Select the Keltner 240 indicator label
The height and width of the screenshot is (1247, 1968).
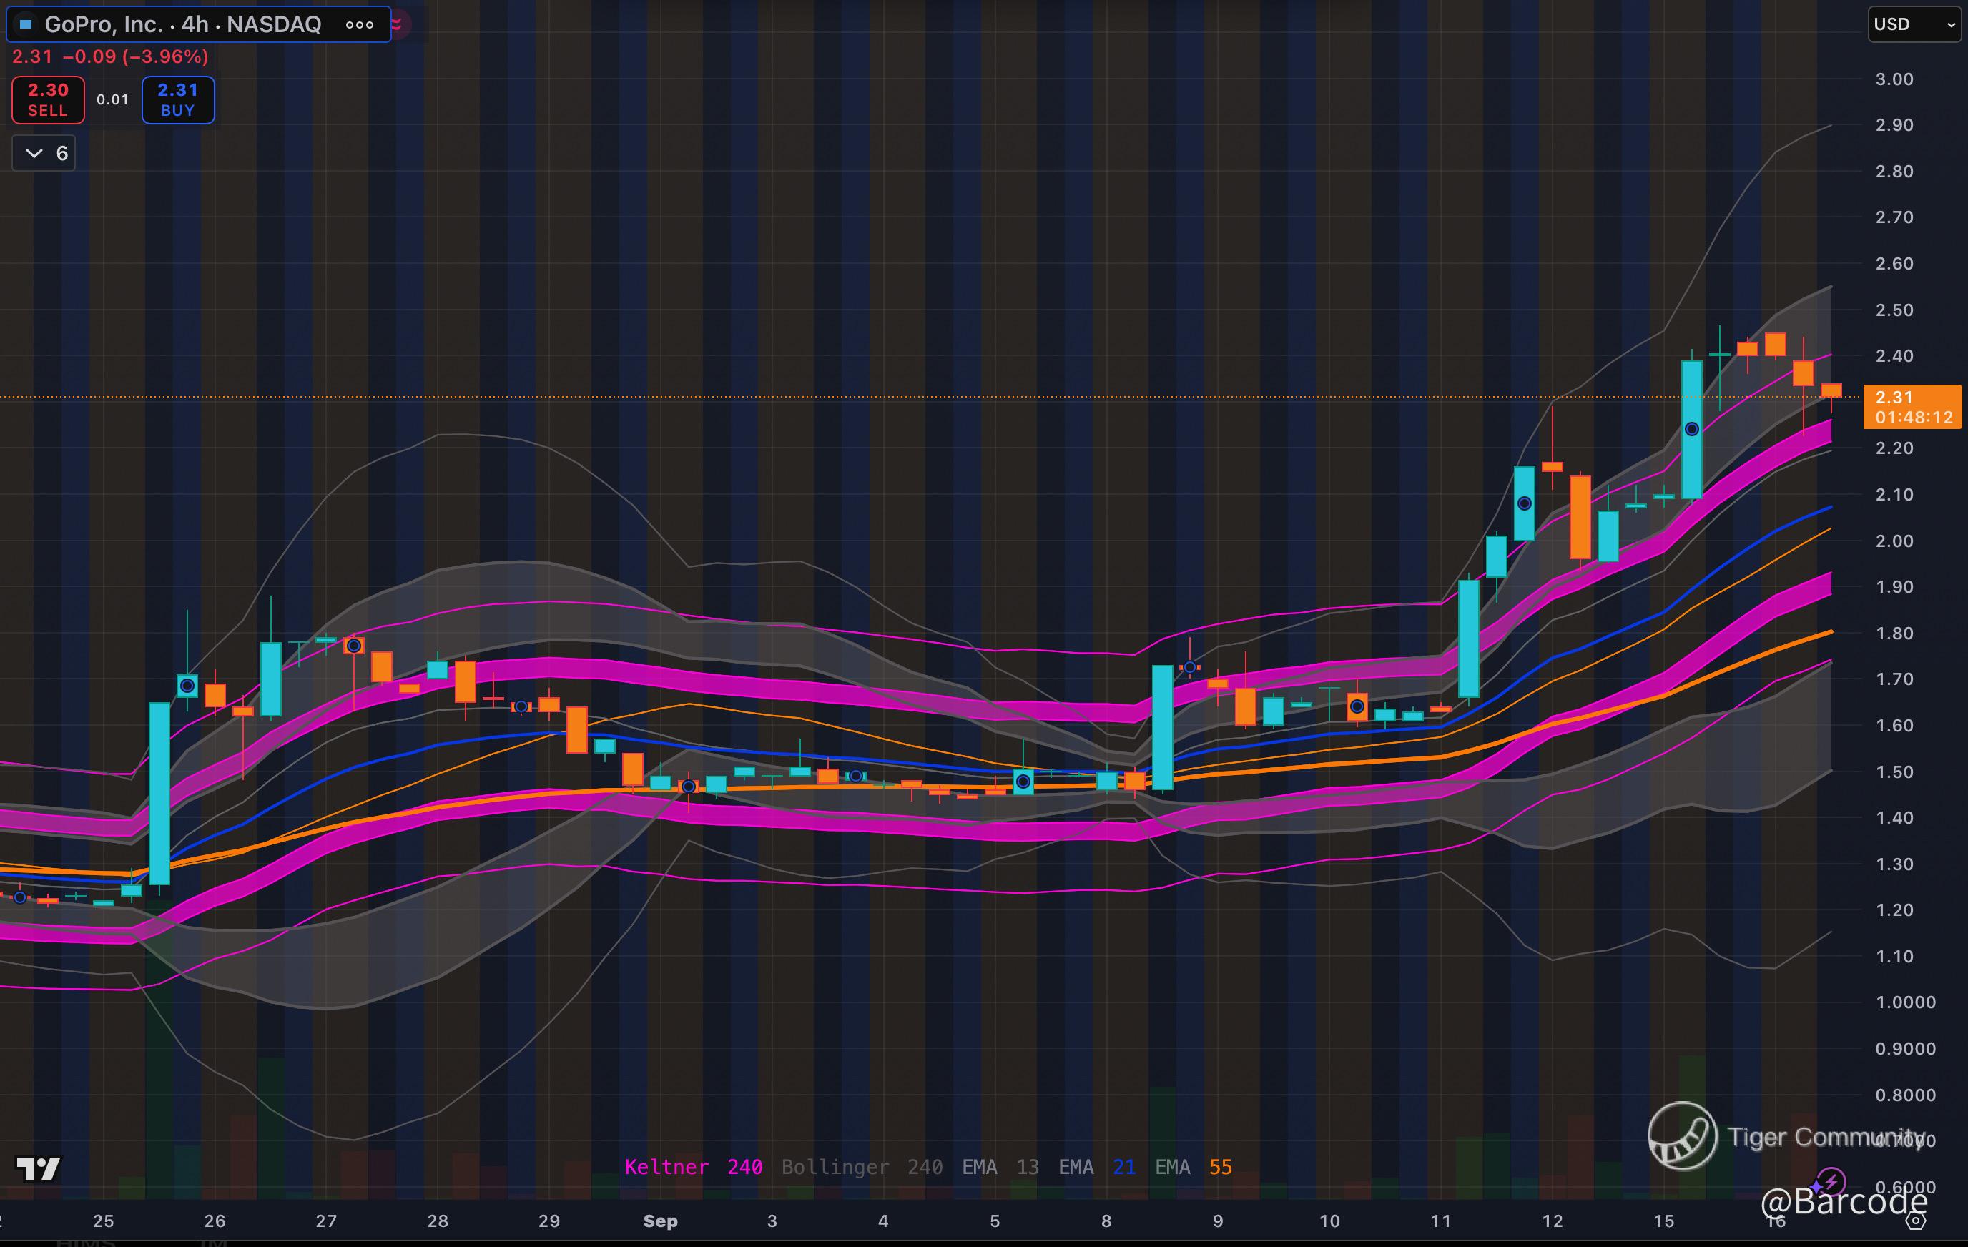coord(693,1167)
